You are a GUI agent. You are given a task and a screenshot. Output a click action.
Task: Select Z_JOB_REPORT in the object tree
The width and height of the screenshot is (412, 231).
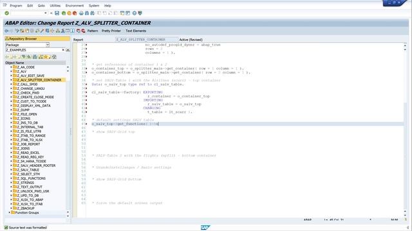coord(28,144)
